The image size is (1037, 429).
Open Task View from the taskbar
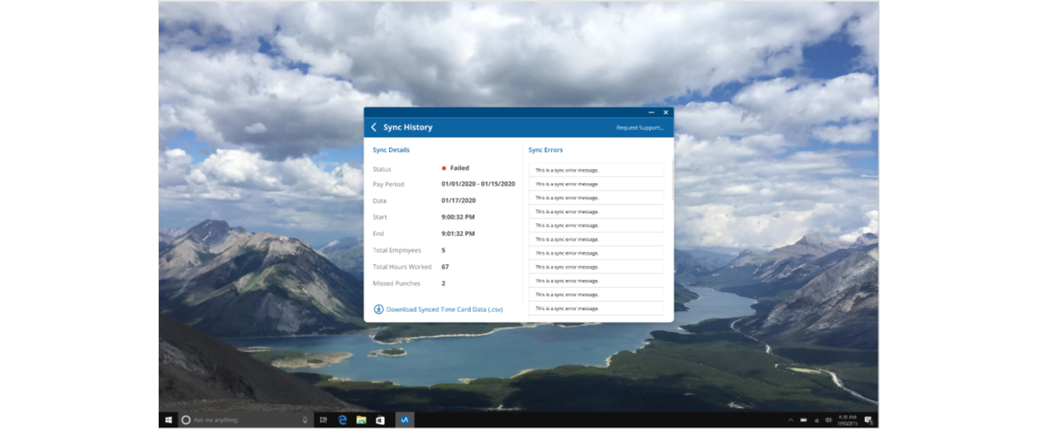click(x=323, y=420)
